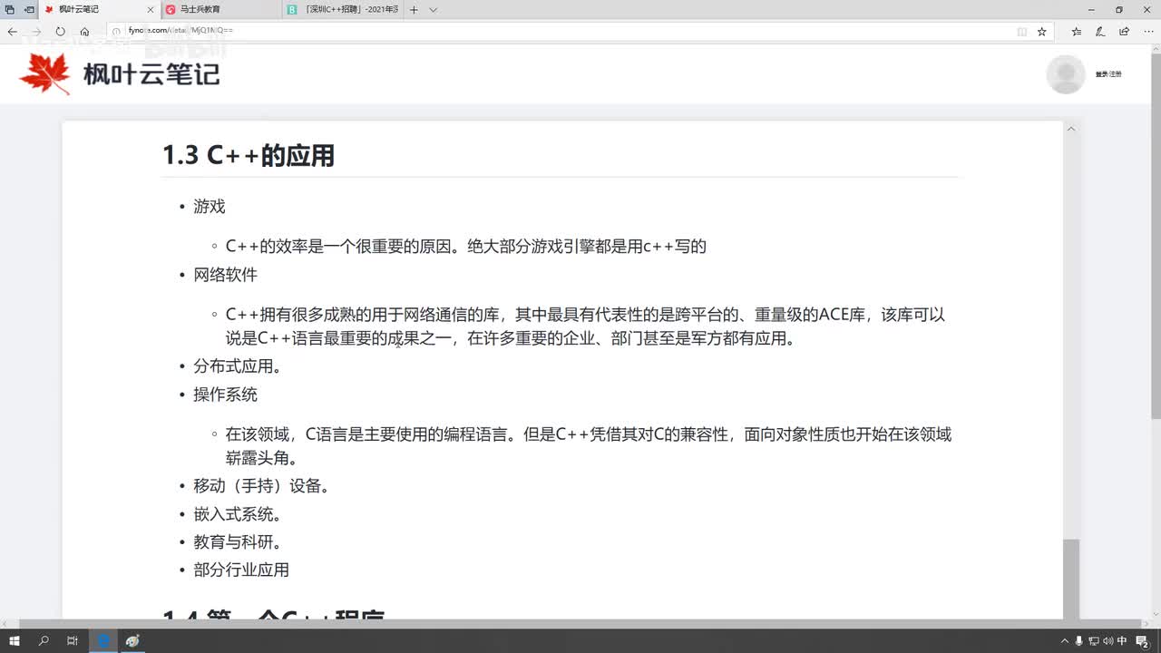This screenshot has height=653, width=1161.
Task: Click the 枫叶云笔记 site title
Action: click(151, 73)
